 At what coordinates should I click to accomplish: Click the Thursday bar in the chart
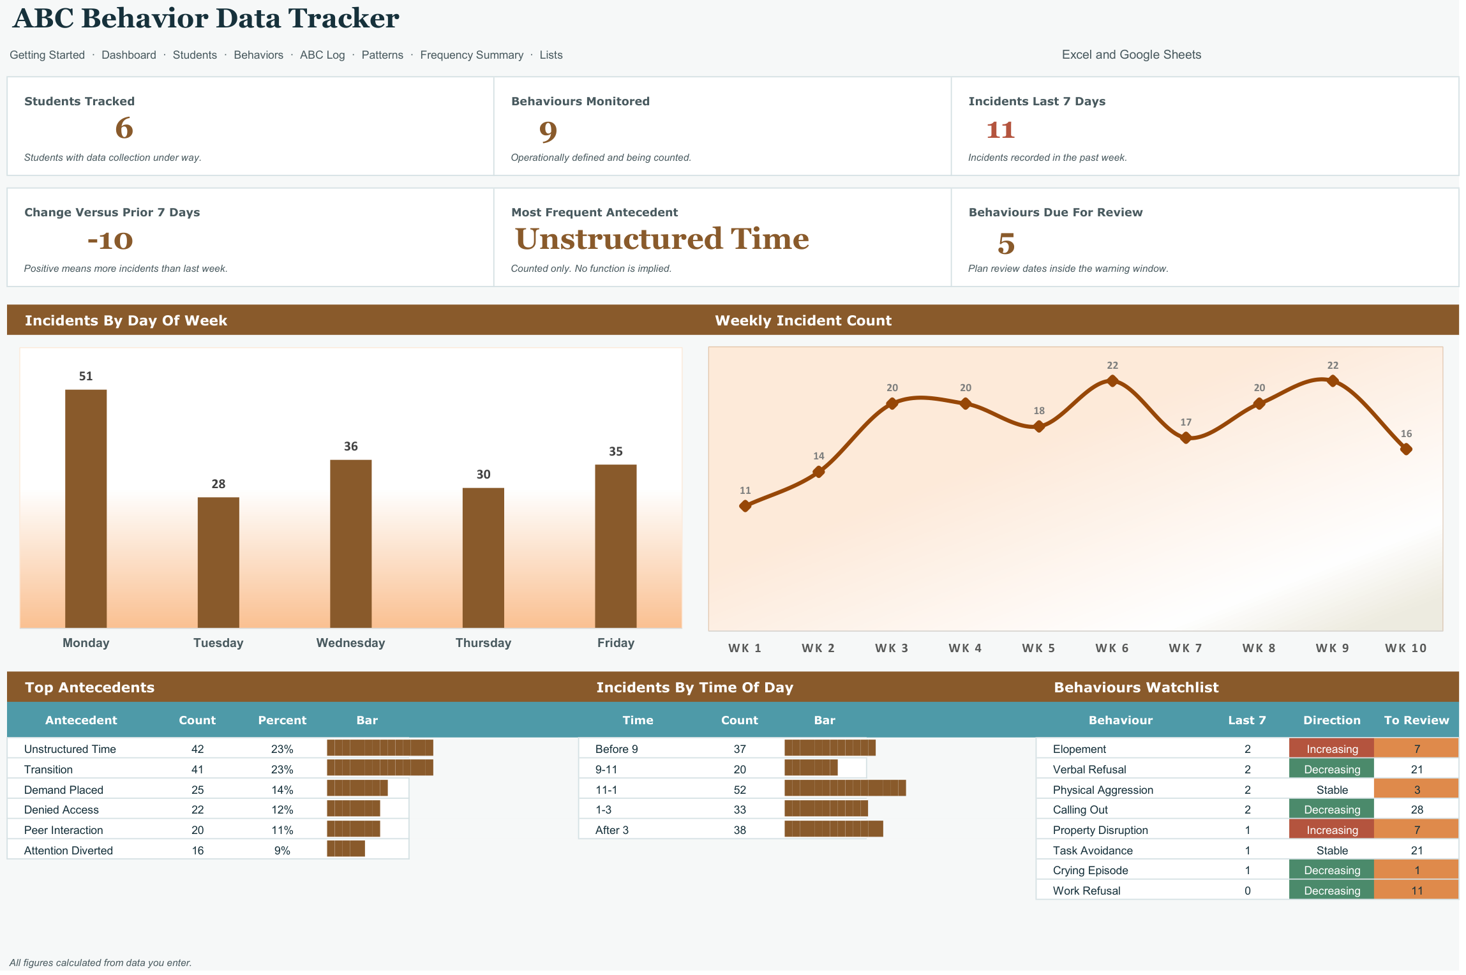(x=483, y=558)
